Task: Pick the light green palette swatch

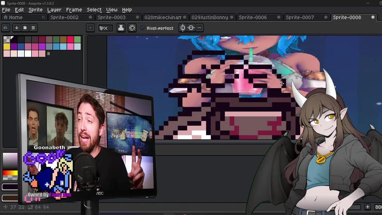Action: coord(78,39)
